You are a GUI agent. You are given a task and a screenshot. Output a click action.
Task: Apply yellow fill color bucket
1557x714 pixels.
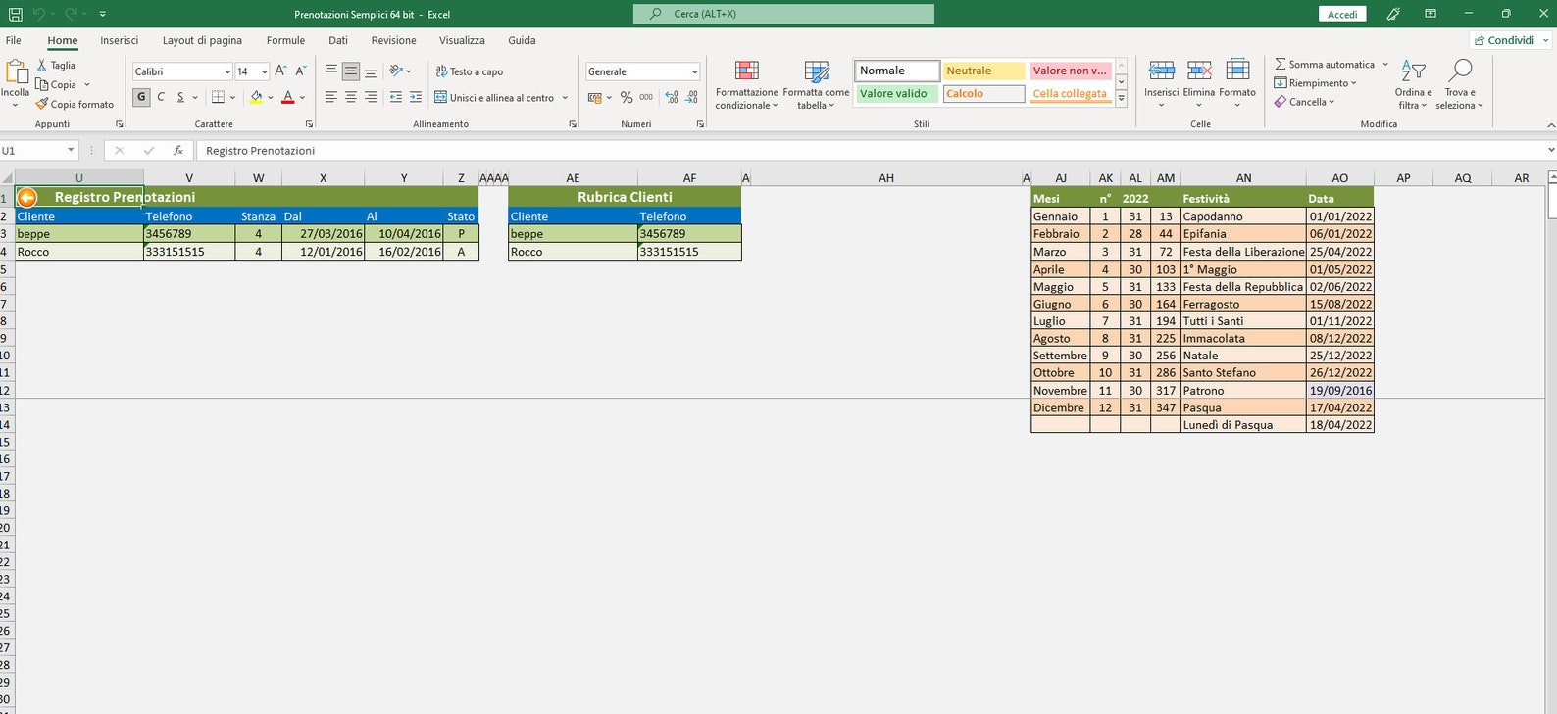256,97
